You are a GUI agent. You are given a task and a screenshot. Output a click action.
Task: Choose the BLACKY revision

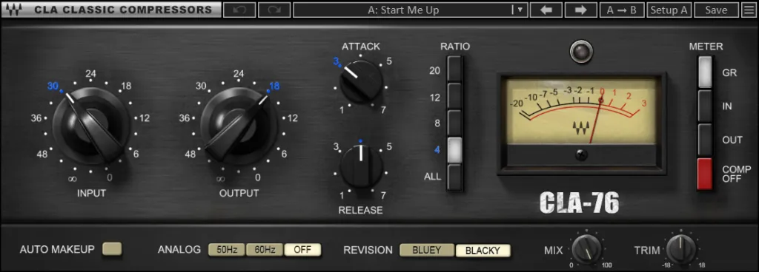(x=483, y=251)
